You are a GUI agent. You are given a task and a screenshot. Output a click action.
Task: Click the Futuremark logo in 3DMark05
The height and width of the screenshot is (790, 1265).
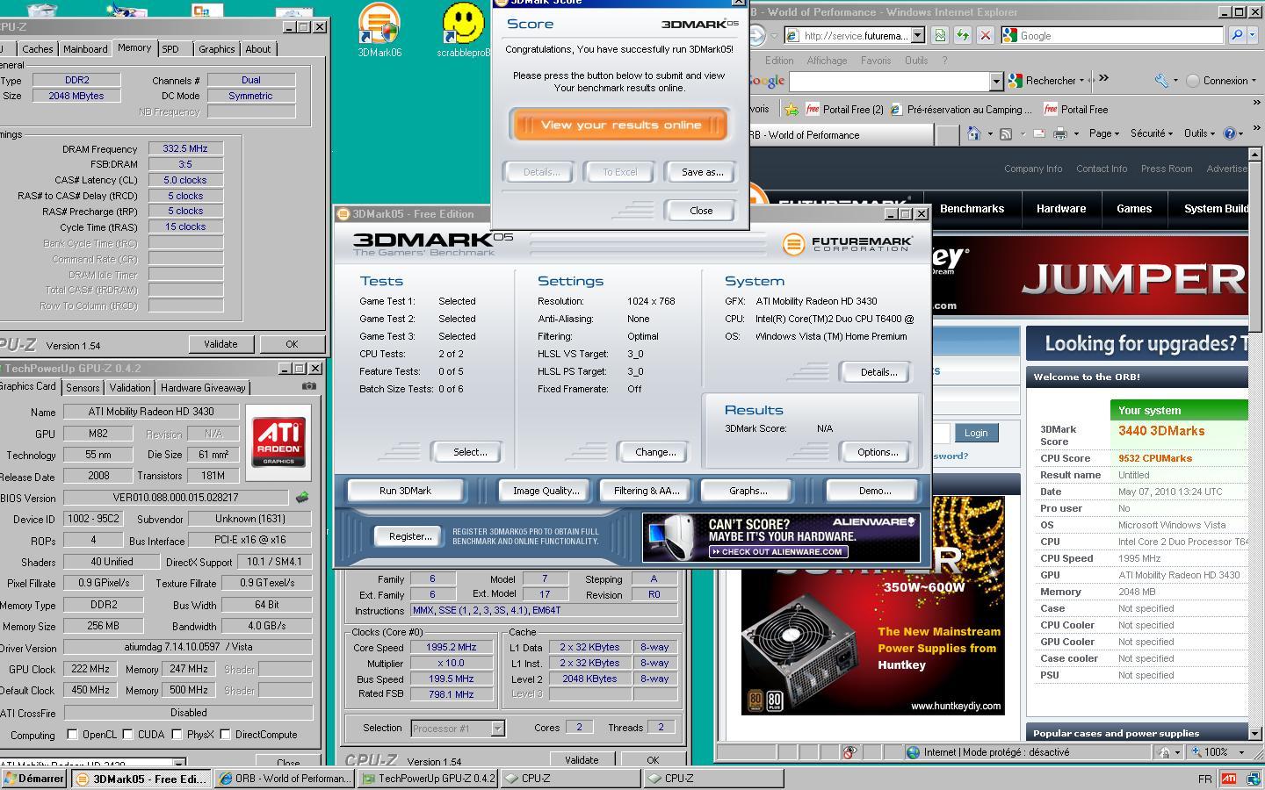[x=847, y=244]
